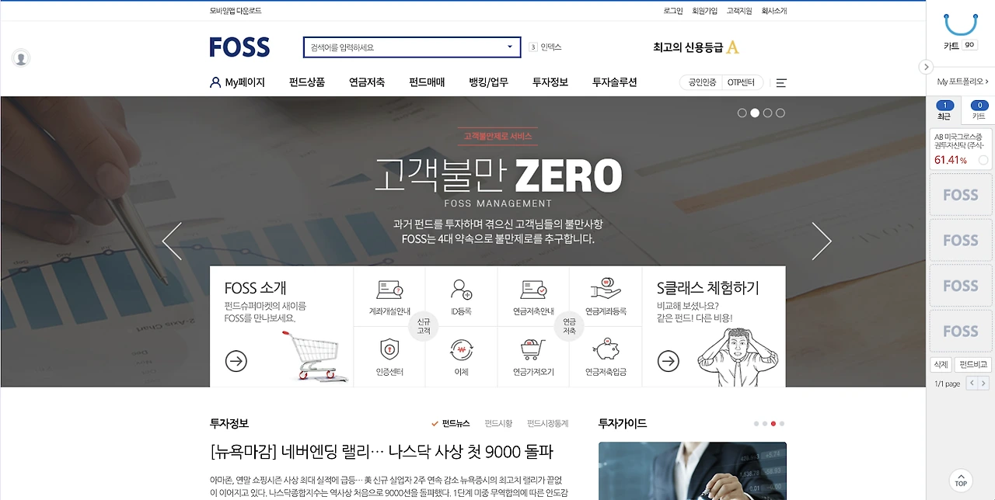The height and width of the screenshot is (500, 995).
Task: Select third banner indicator dot
Action: tap(767, 113)
